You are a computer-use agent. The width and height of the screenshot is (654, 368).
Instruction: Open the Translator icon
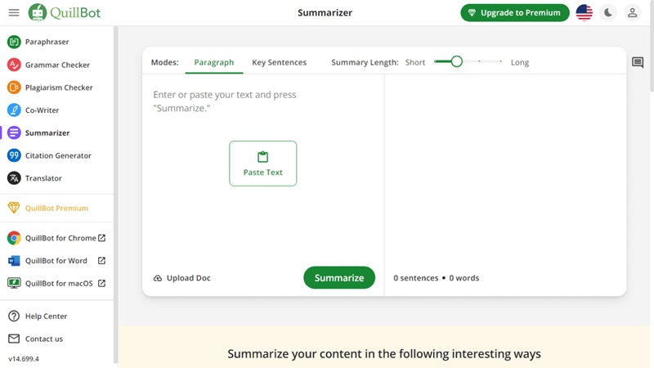14,178
